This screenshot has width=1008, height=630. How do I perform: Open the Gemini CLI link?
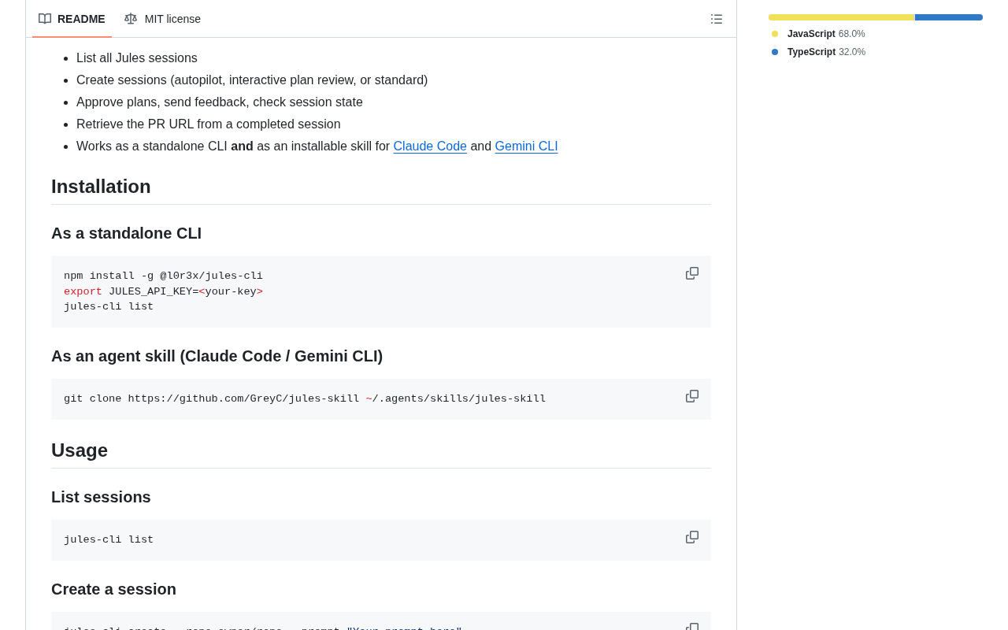pos(526,146)
